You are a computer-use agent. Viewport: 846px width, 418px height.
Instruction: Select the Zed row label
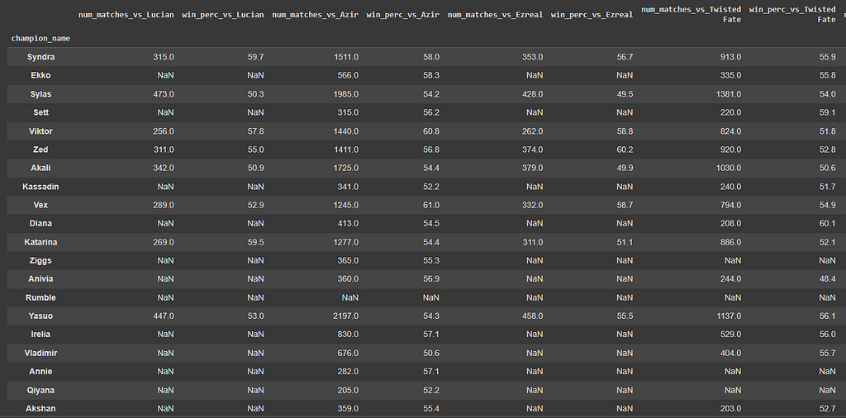point(40,150)
